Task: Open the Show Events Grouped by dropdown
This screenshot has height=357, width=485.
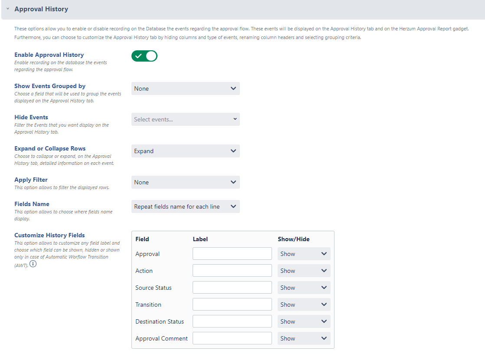Action: point(186,88)
